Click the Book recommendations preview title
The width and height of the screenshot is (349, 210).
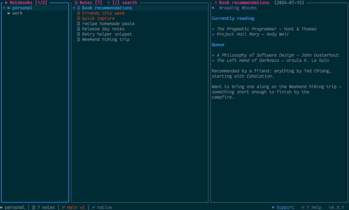point(244,3)
